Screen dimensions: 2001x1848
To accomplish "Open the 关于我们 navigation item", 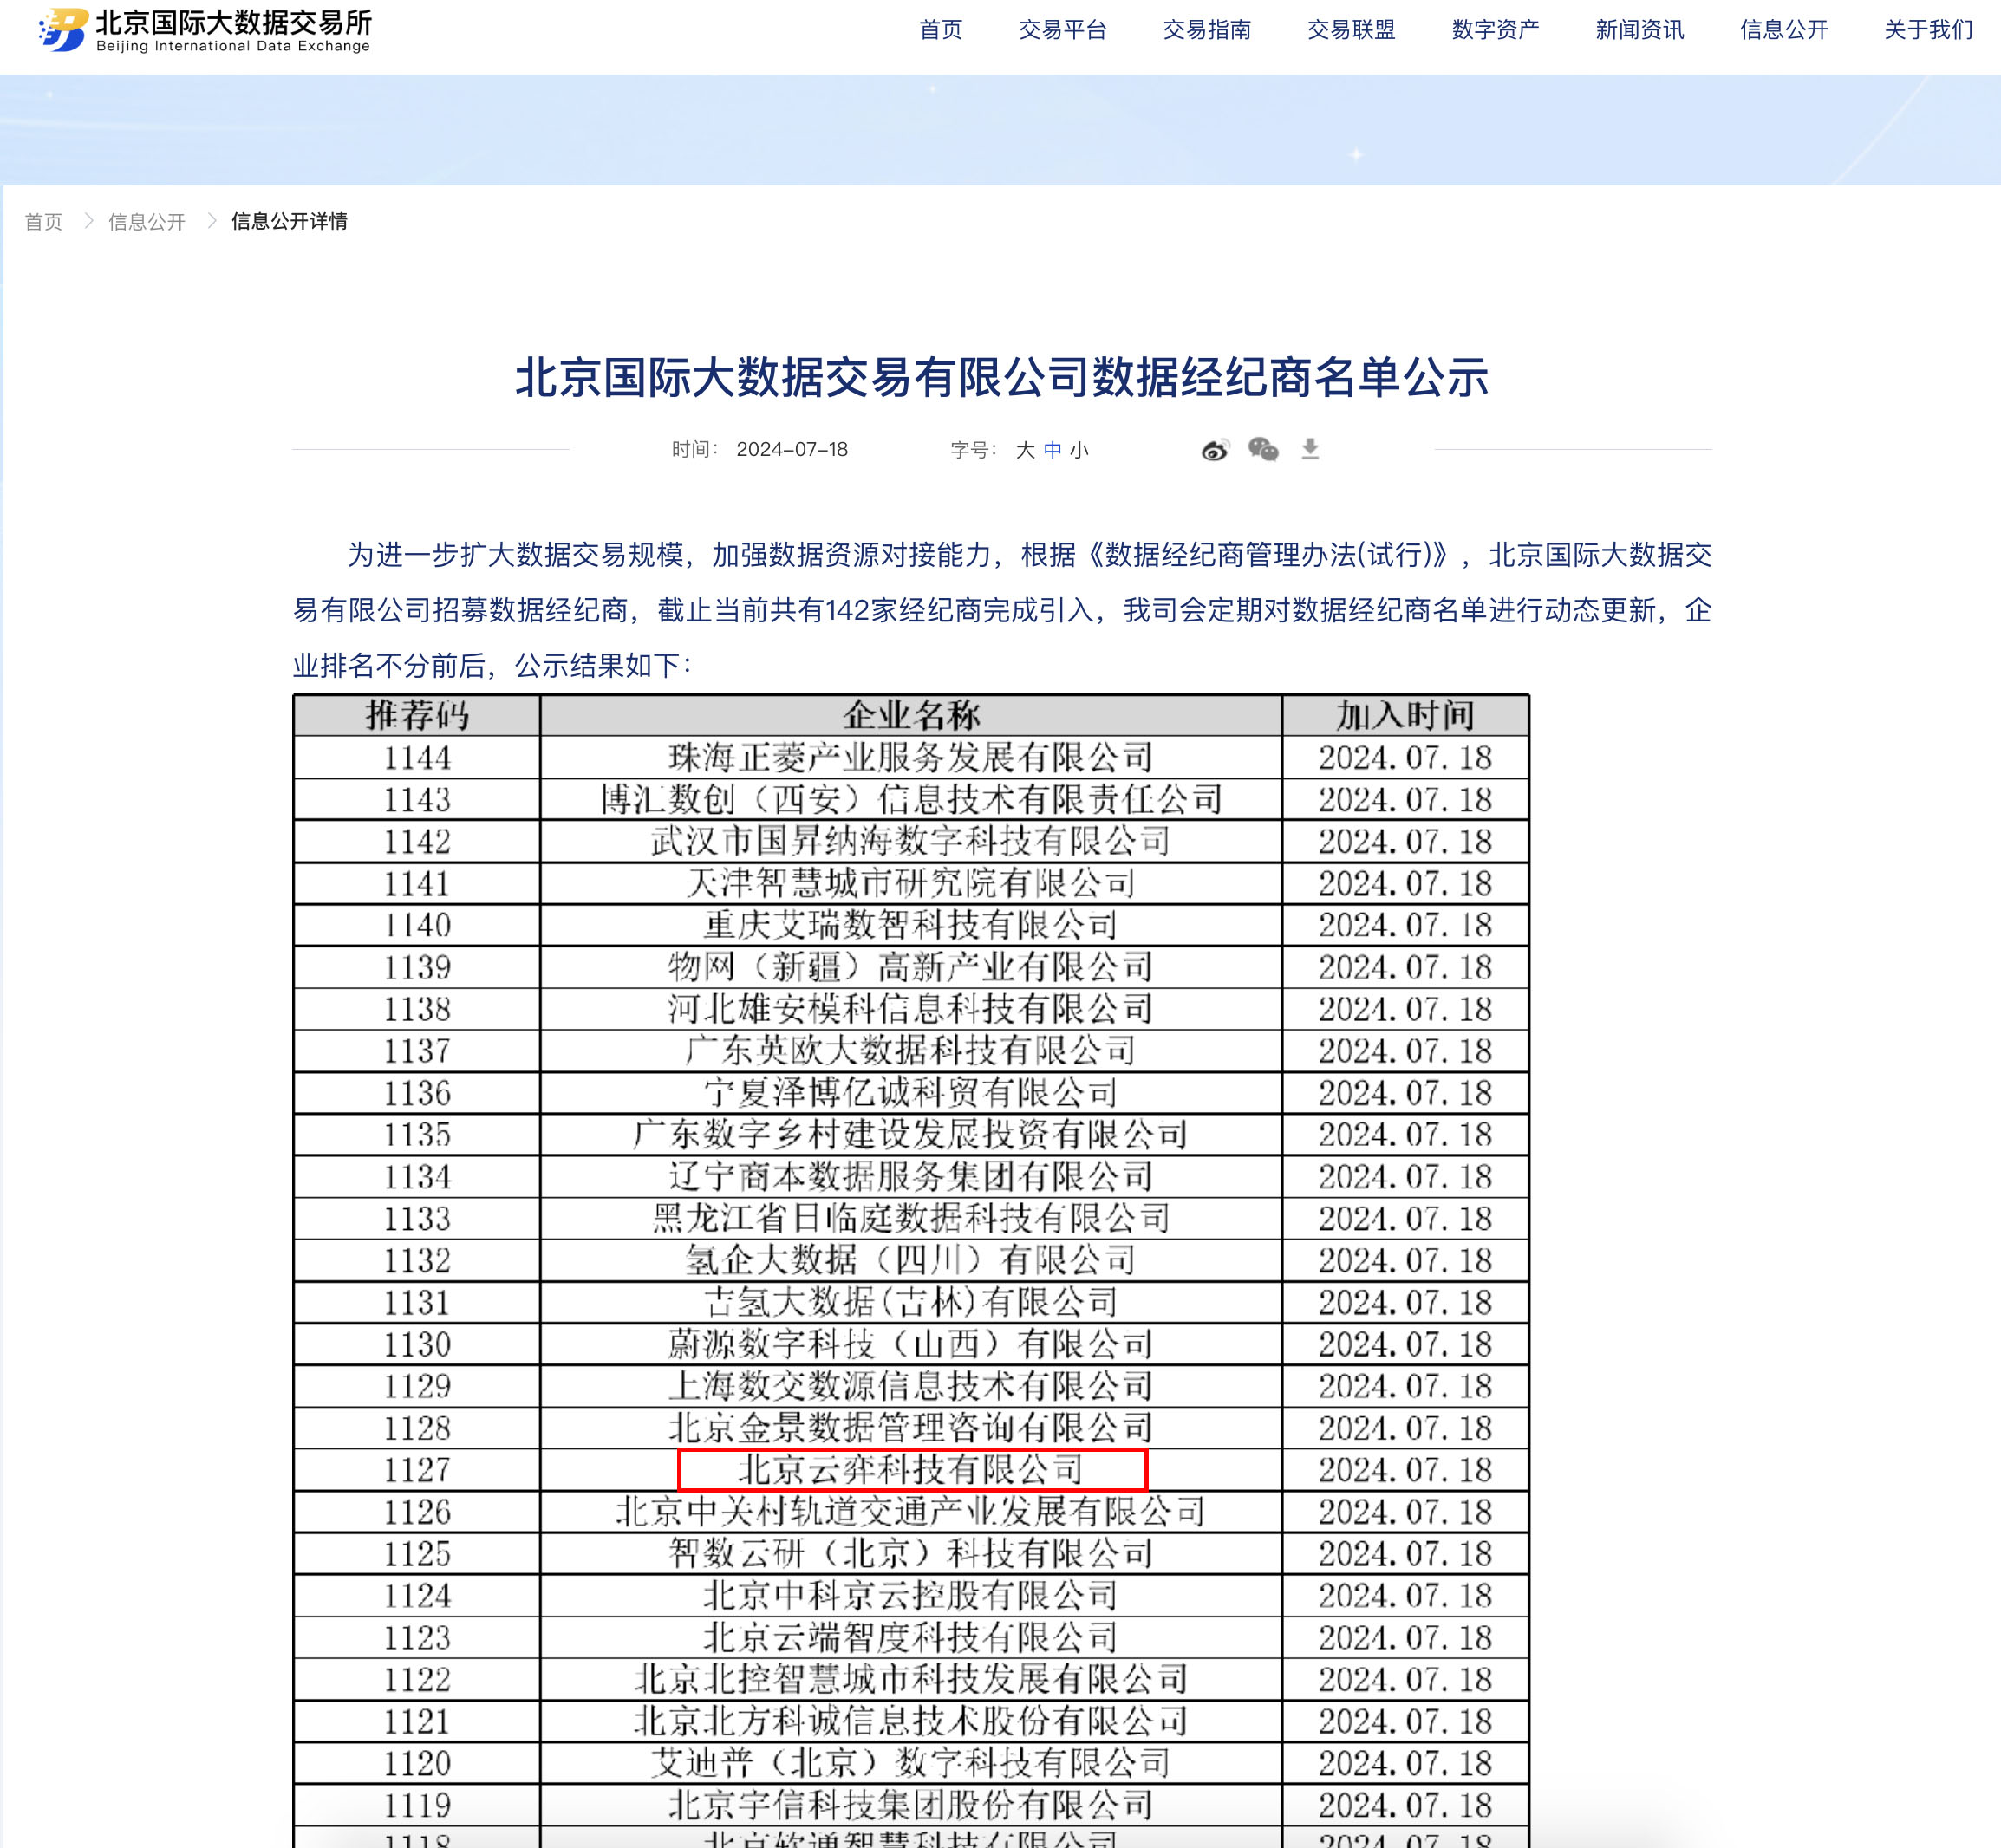I will [x=1928, y=30].
